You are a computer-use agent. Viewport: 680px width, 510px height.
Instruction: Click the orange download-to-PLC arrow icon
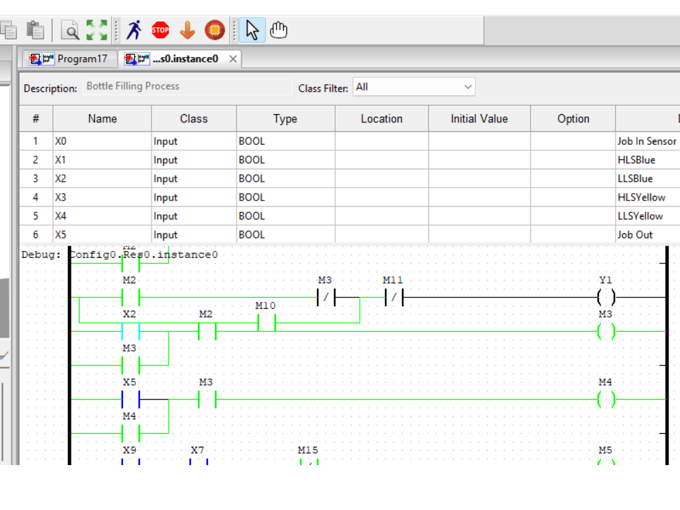[x=188, y=29]
